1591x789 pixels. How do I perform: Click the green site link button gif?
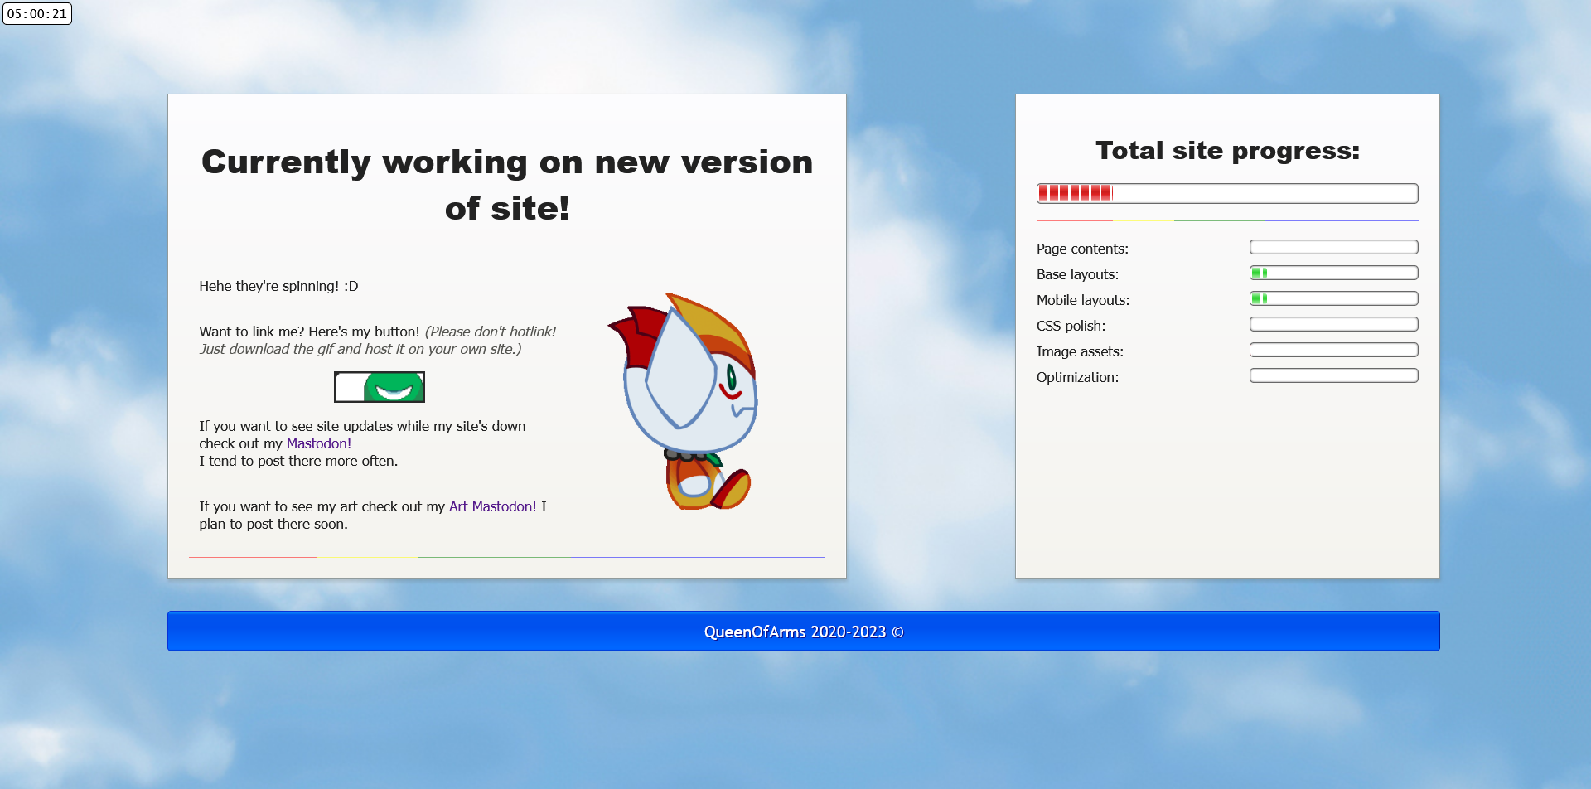click(x=380, y=387)
